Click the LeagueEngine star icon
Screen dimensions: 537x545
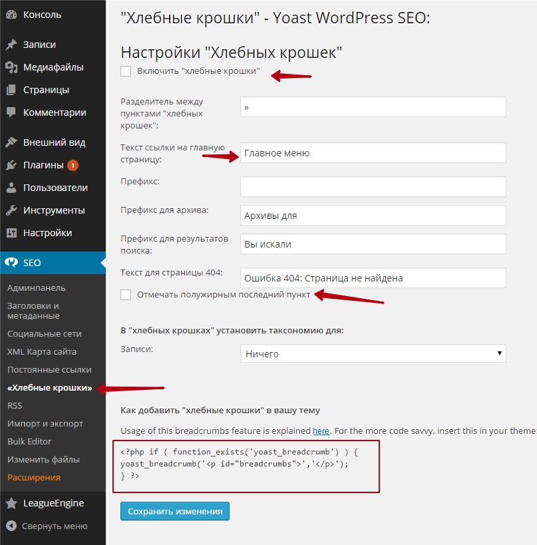11,503
